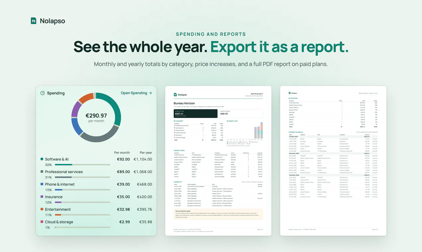Click the Software & AI share bar
The height and width of the screenshot is (252, 422).
click(x=82, y=165)
